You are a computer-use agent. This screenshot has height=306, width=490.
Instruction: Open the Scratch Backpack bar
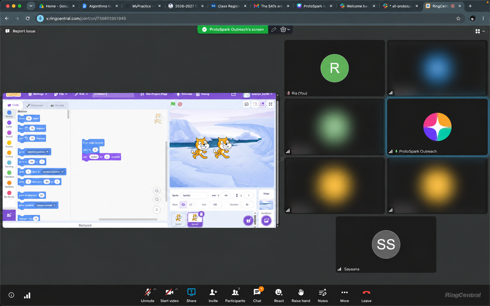[x=85, y=225]
